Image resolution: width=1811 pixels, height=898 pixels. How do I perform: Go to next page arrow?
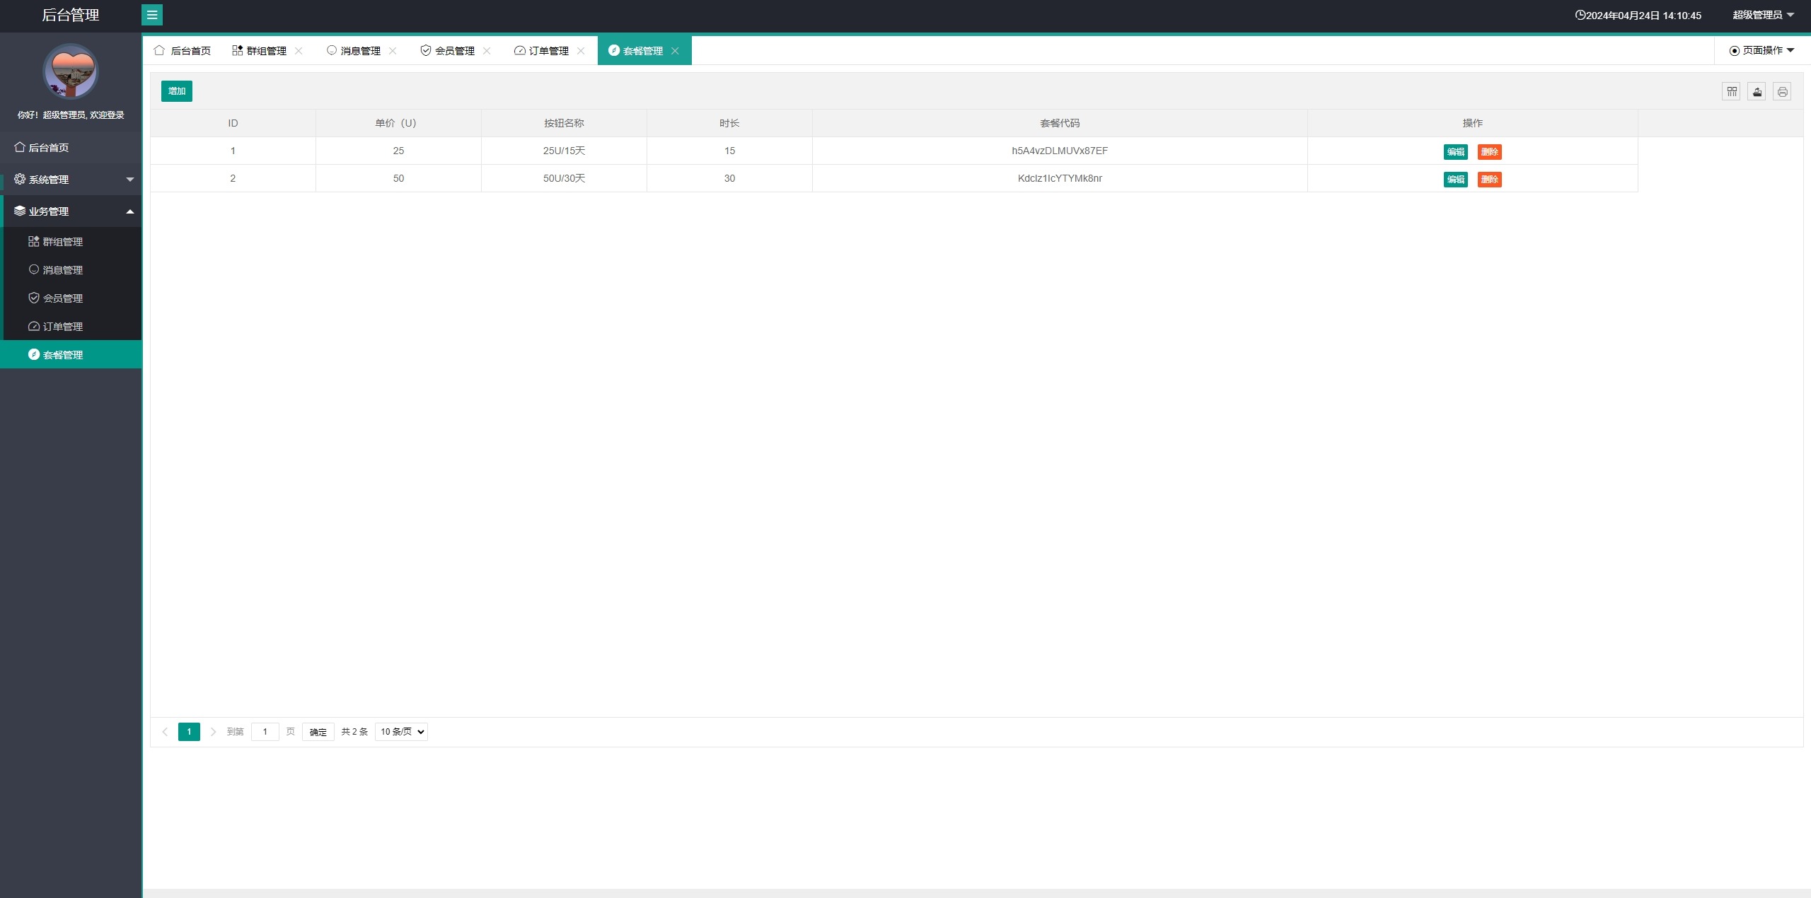click(x=213, y=732)
